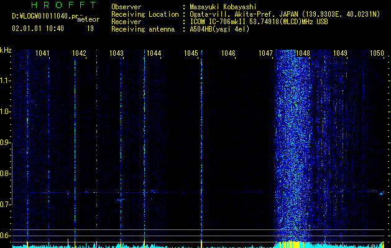This screenshot has width=391, height=248.
Task: Click the 1042 time marker
Action: pyautogui.click(x=79, y=53)
